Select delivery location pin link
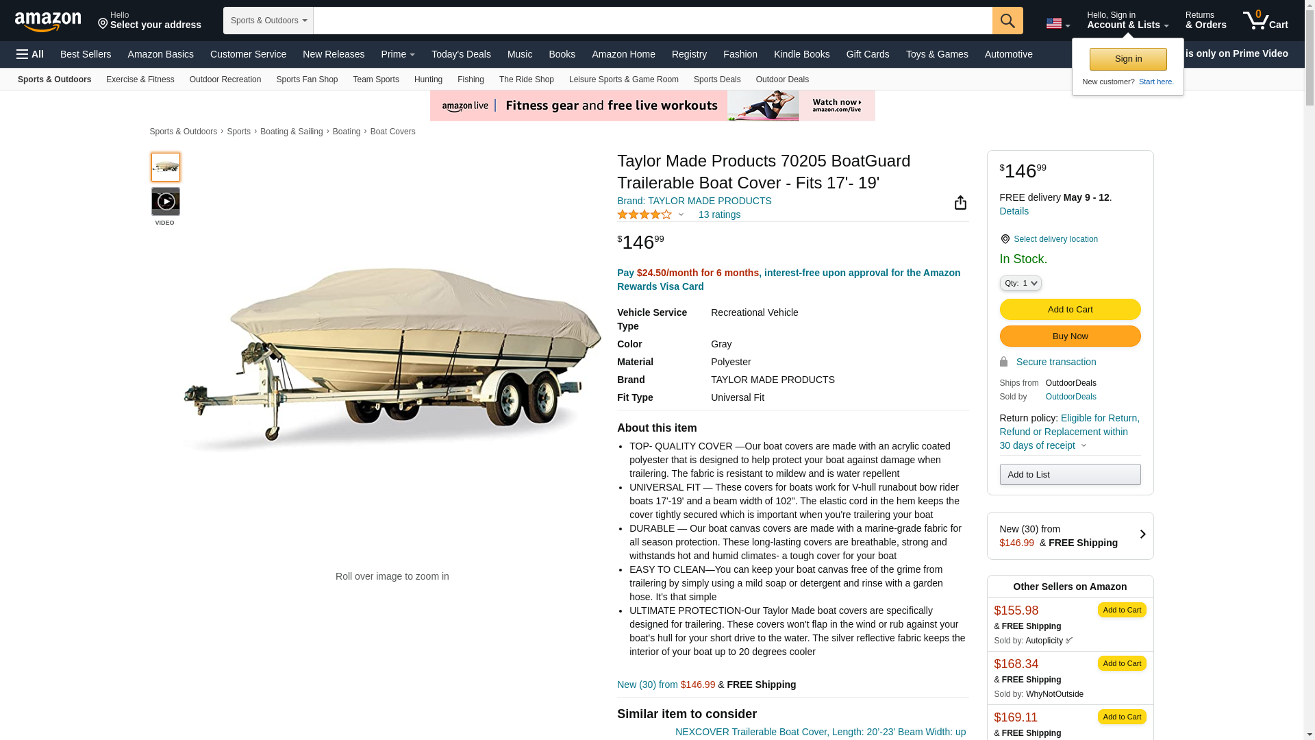This screenshot has width=1315, height=740. (1049, 239)
